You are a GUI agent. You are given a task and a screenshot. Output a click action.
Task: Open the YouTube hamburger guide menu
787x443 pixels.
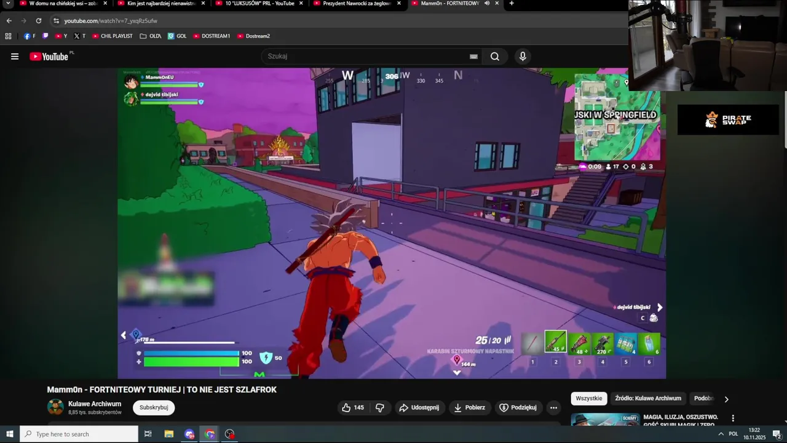coord(15,57)
